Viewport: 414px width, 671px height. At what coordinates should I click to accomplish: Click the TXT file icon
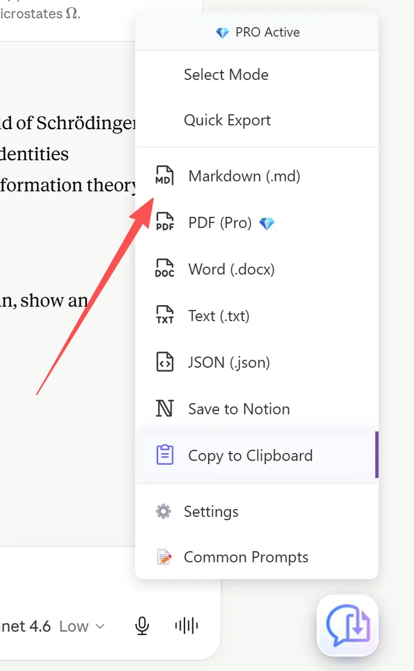(x=164, y=316)
